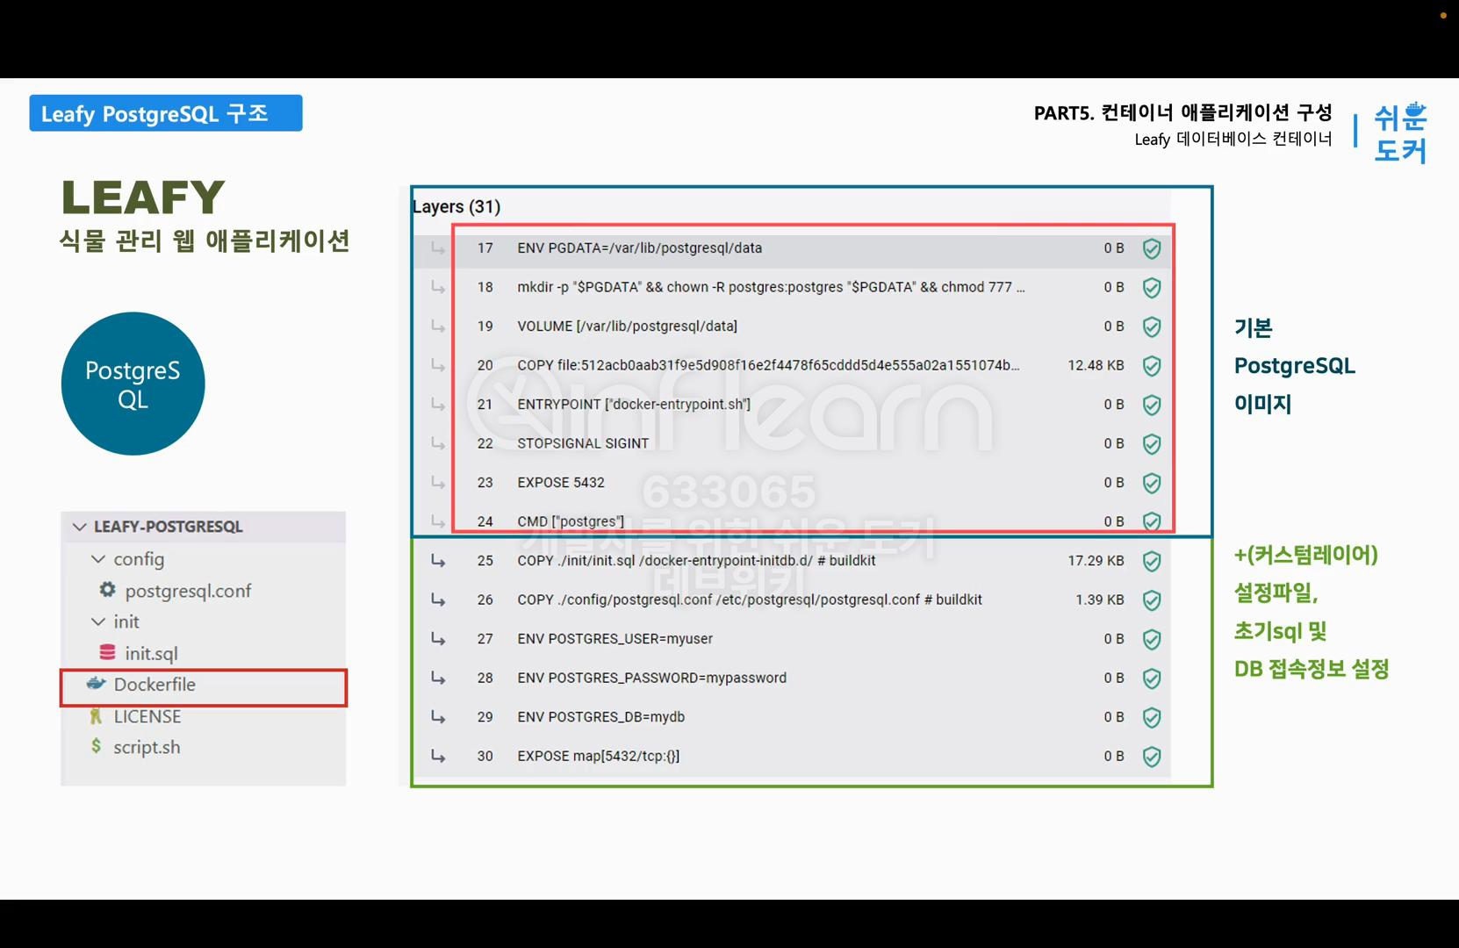Image resolution: width=1459 pixels, height=948 pixels.
Task: Select layer 28 ENV POSTGRES_PASSWORD=mypassword
Action: [x=794, y=678]
